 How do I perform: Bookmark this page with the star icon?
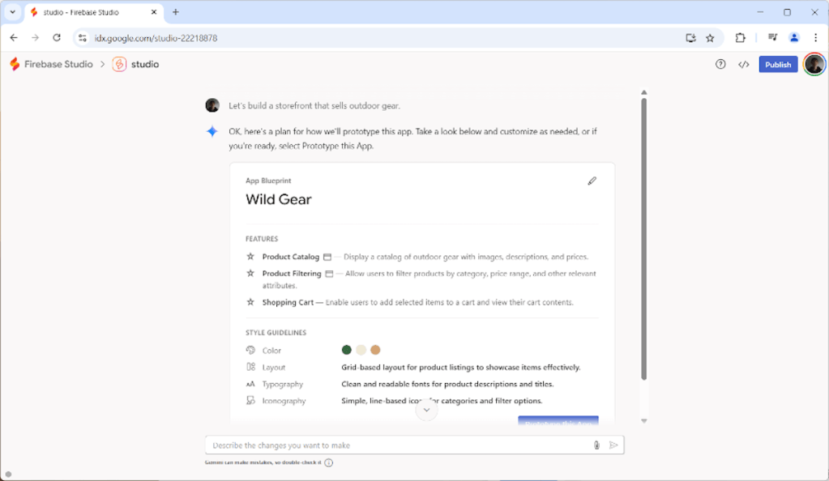coord(710,38)
